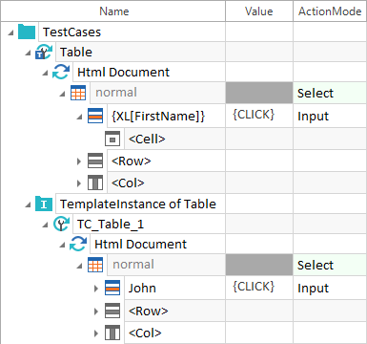Collapse the TestCases root folder
The width and height of the screenshot is (367, 344).
pyautogui.click(x=11, y=32)
